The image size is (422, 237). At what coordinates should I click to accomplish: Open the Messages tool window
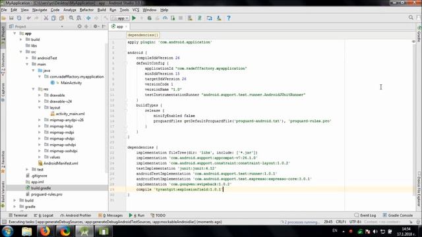pos(111,215)
